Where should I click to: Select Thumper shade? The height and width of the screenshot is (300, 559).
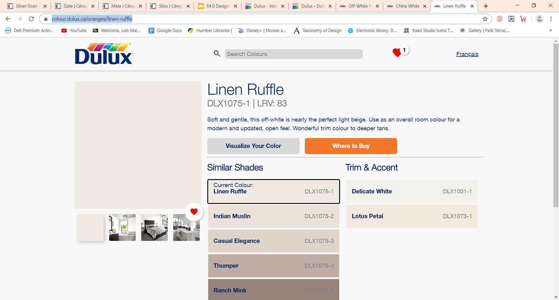pyautogui.click(x=274, y=266)
